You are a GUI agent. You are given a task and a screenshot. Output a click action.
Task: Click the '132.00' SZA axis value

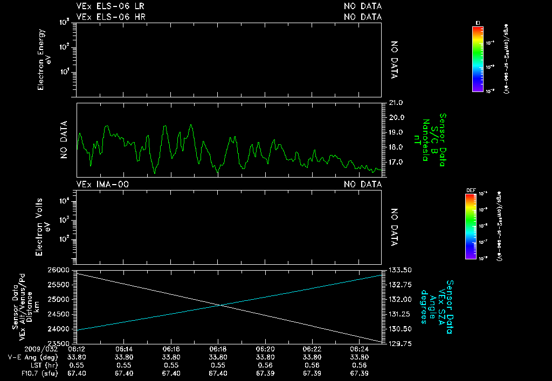(400, 299)
